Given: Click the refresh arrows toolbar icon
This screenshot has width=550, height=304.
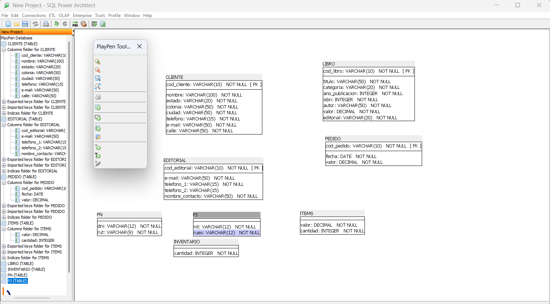Looking at the screenshot, I should 36,24.
